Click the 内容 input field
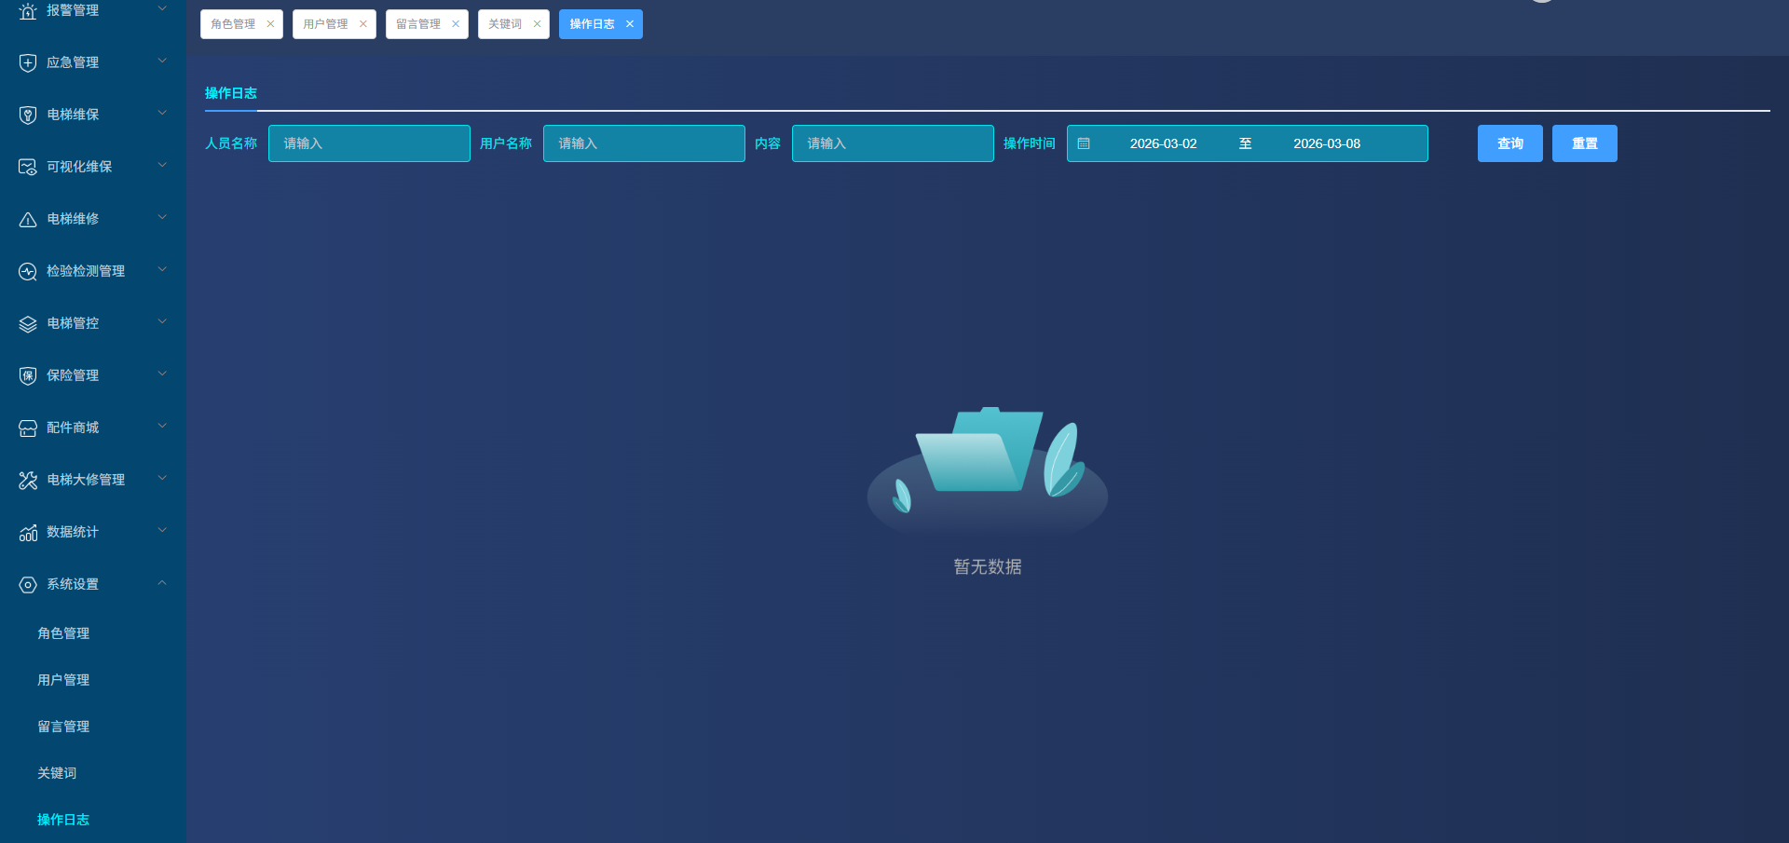Image resolution: width=1789 pixels, height=843 pixels. point(892,143)
